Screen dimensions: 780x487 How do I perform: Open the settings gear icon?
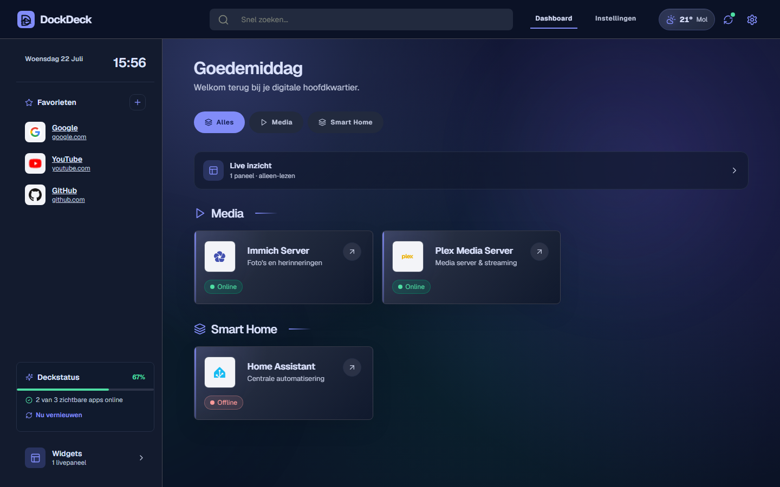[x=752, y=19]
